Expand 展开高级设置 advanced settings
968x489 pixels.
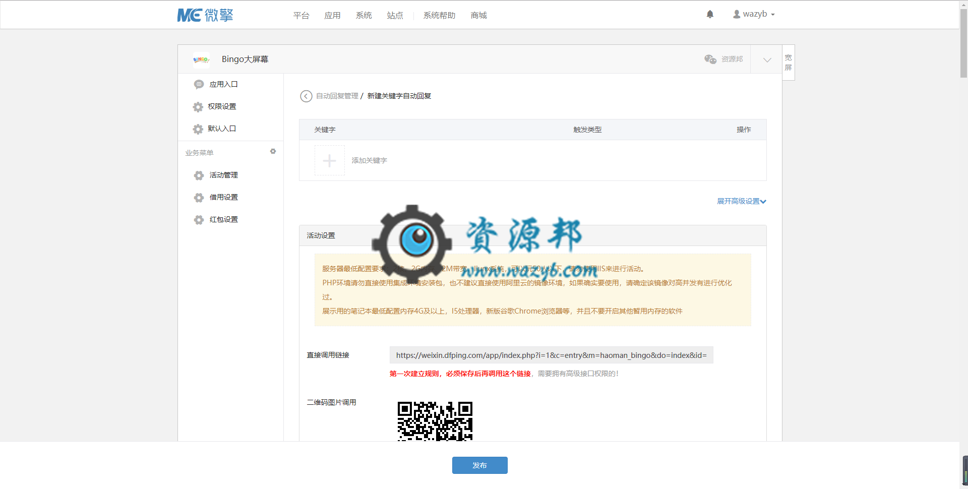coord(741,201)
